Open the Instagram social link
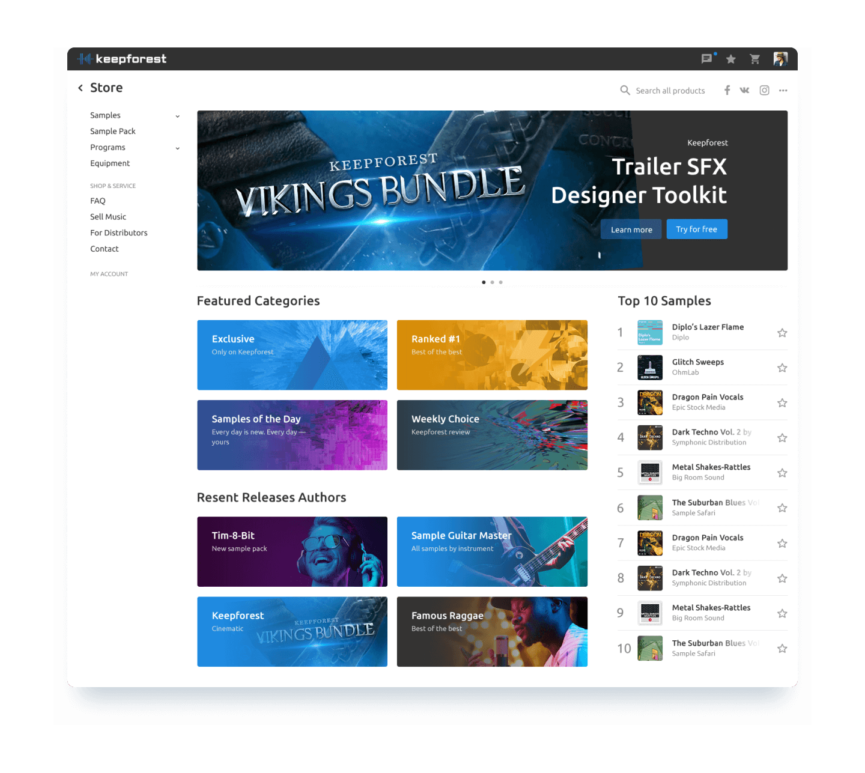Screen dimensions: 865x773 tap(764, 90)
